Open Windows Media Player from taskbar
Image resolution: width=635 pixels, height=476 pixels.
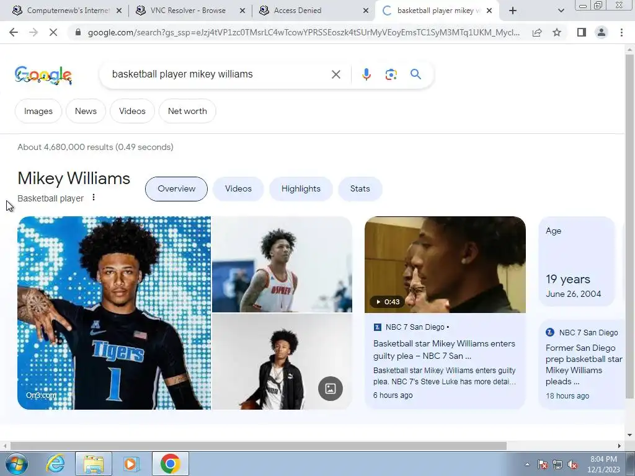131,464
